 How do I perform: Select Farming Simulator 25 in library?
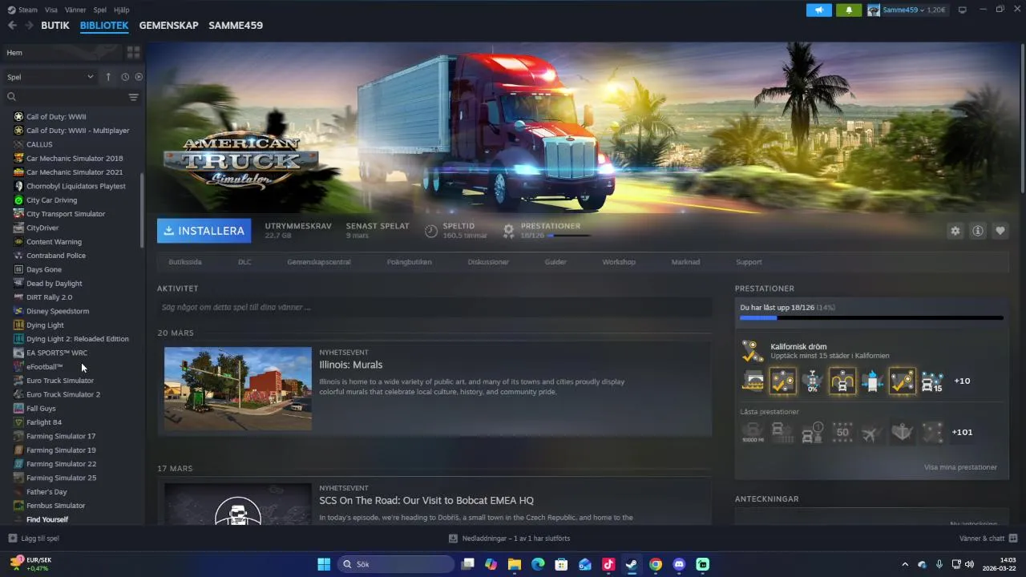tap(61, 478)
